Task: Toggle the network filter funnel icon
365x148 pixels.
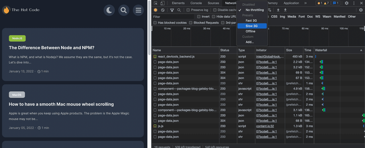Action: point(172,10)
